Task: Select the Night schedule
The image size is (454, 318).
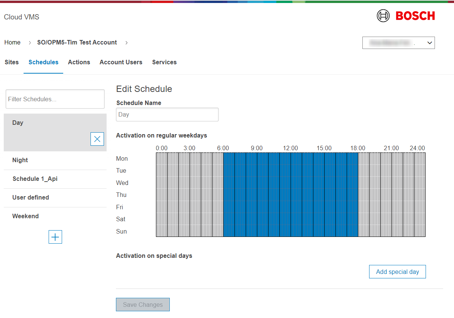Action: click(x=20, y=160)
